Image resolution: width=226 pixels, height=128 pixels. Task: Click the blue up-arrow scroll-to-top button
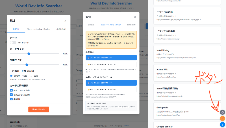click(x=222, y=124)
